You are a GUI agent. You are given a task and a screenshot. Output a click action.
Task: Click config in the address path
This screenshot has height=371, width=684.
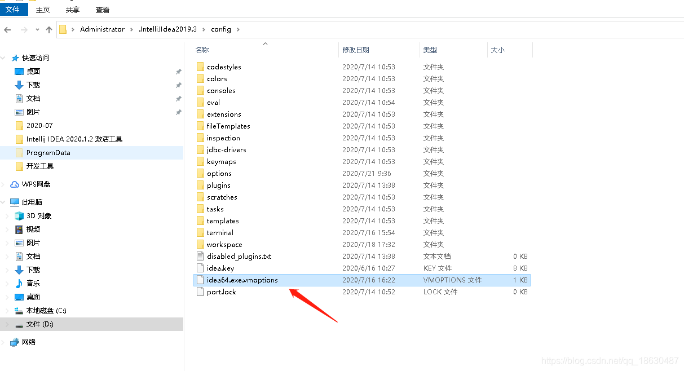[x=221, y=29]
